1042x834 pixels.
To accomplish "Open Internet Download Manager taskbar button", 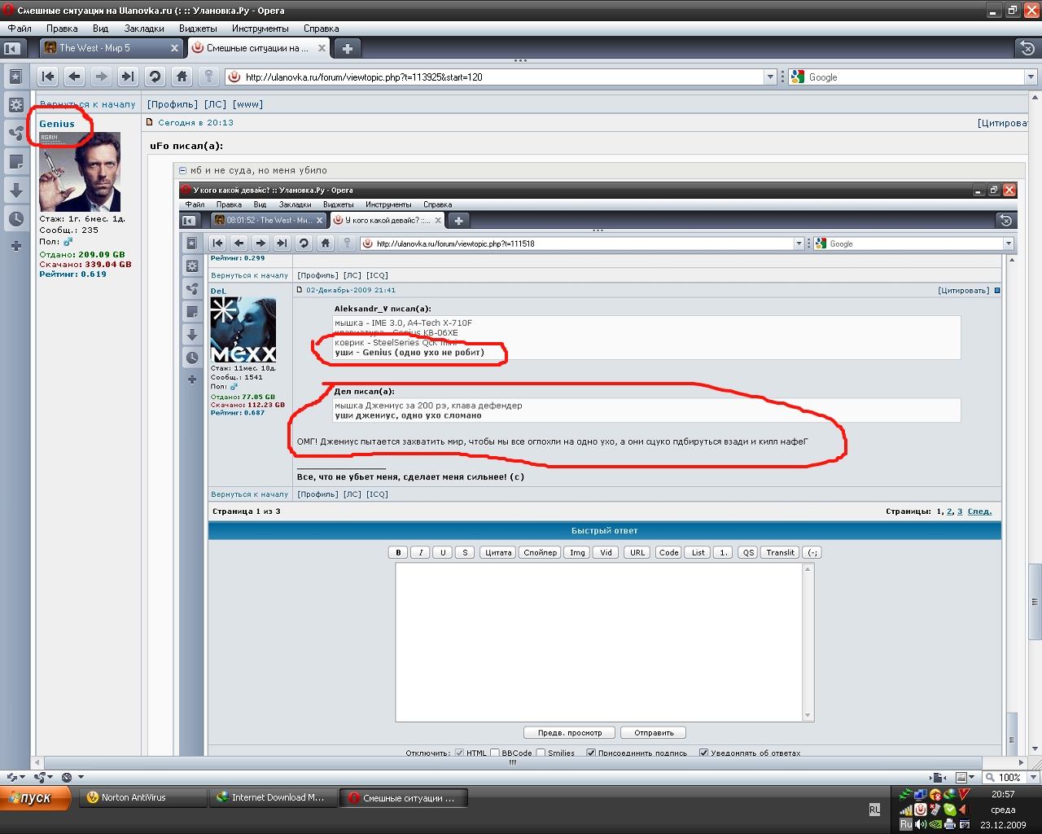I will [x=274, y=798].
